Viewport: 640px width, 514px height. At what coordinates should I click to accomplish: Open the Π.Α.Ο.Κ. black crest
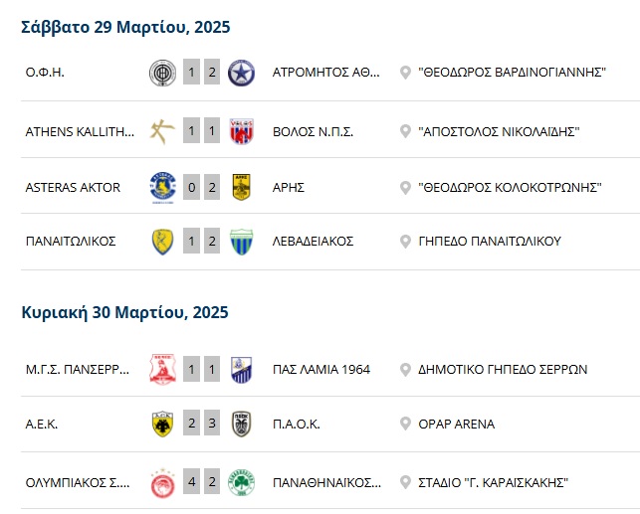(x=241, y=424)
